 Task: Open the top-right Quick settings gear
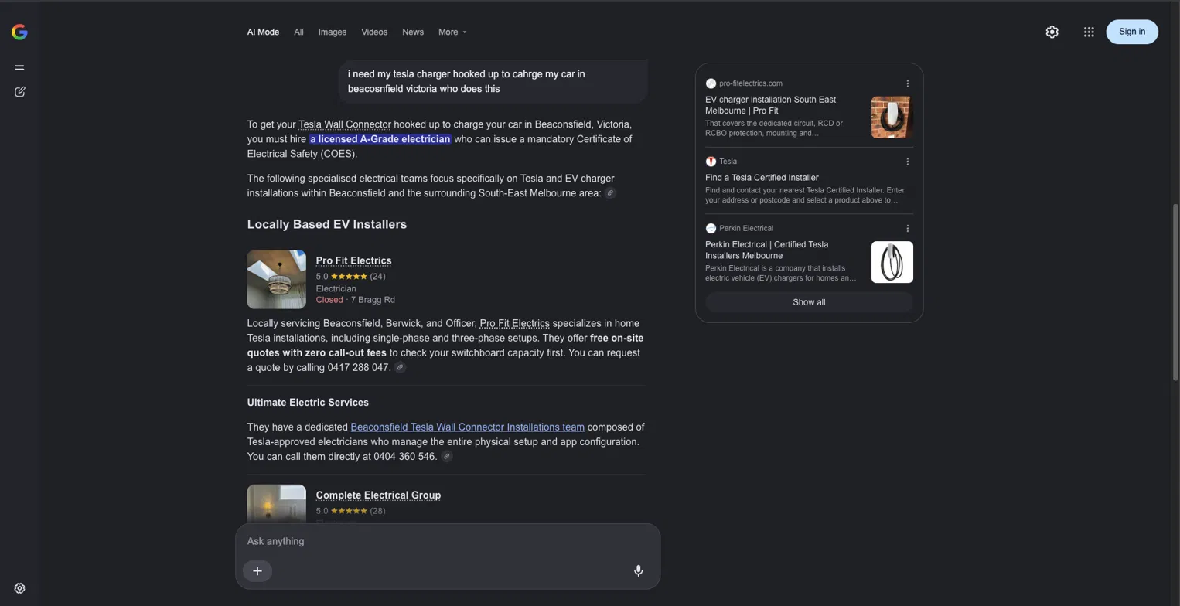click(x=1052, y=32)
